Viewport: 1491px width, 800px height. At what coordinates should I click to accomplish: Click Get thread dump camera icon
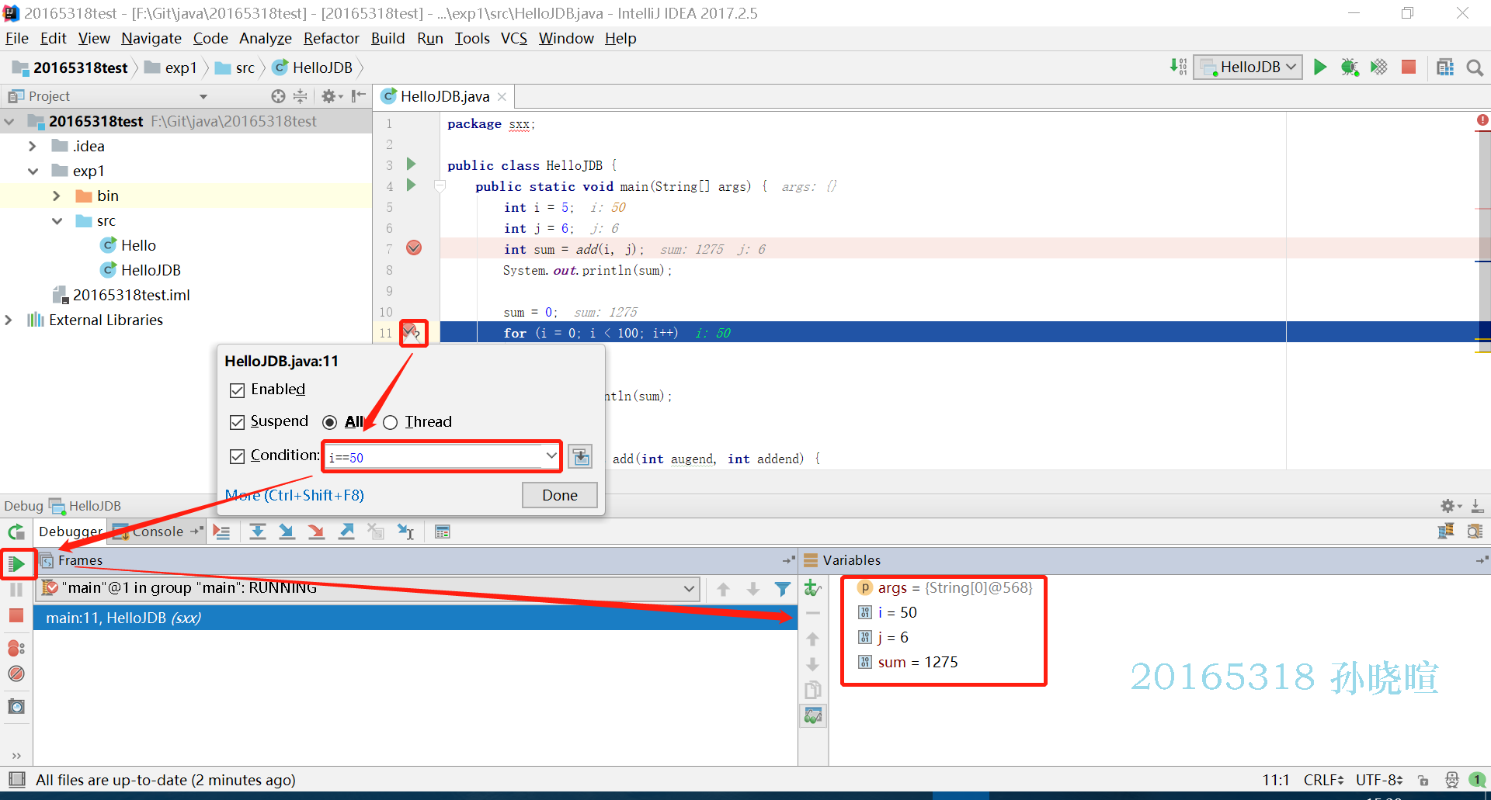16,706
